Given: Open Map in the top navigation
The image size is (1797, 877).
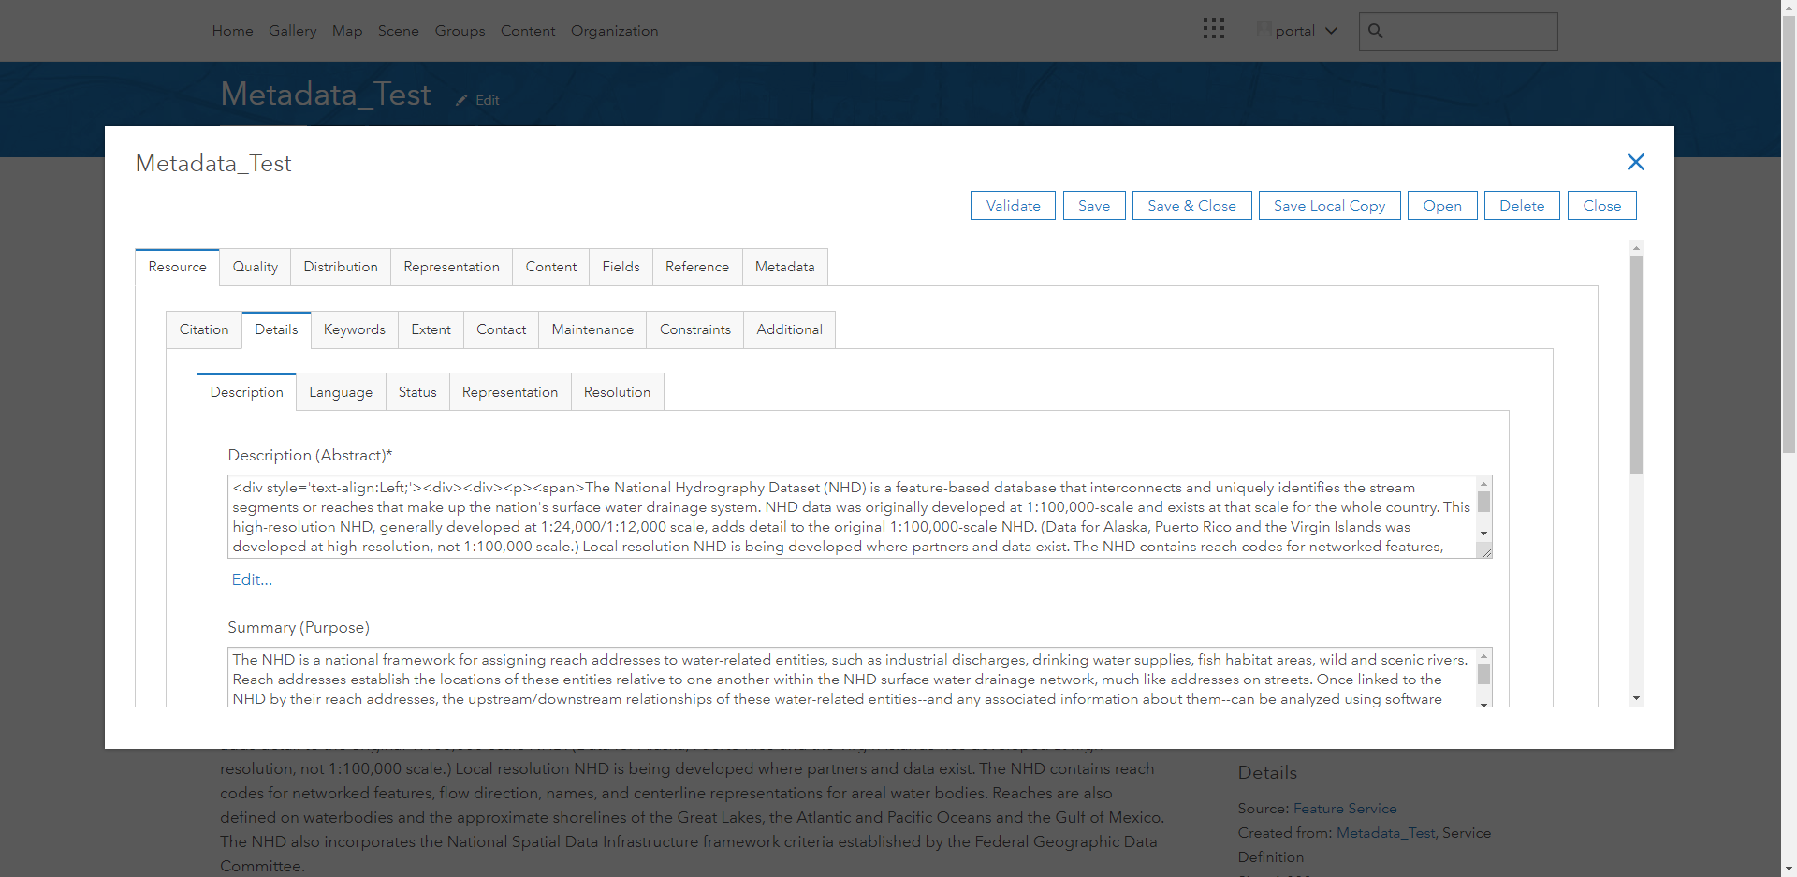Looking at the screenshot, I should point(347,31).
